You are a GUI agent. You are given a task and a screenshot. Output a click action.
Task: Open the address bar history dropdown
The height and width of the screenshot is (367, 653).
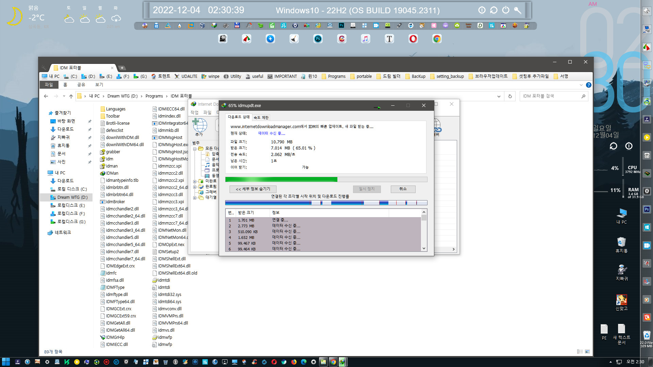[499, 96]
